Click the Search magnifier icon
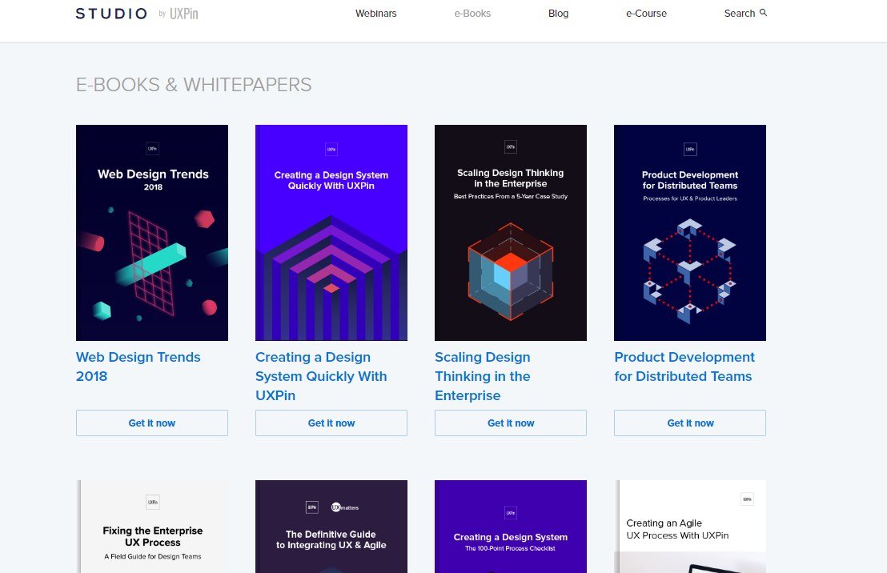Viewport: 887px width, 573px height. coord(763,13)
